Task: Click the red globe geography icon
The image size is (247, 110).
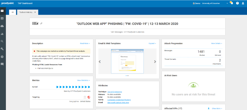Action: click(89, 97)
